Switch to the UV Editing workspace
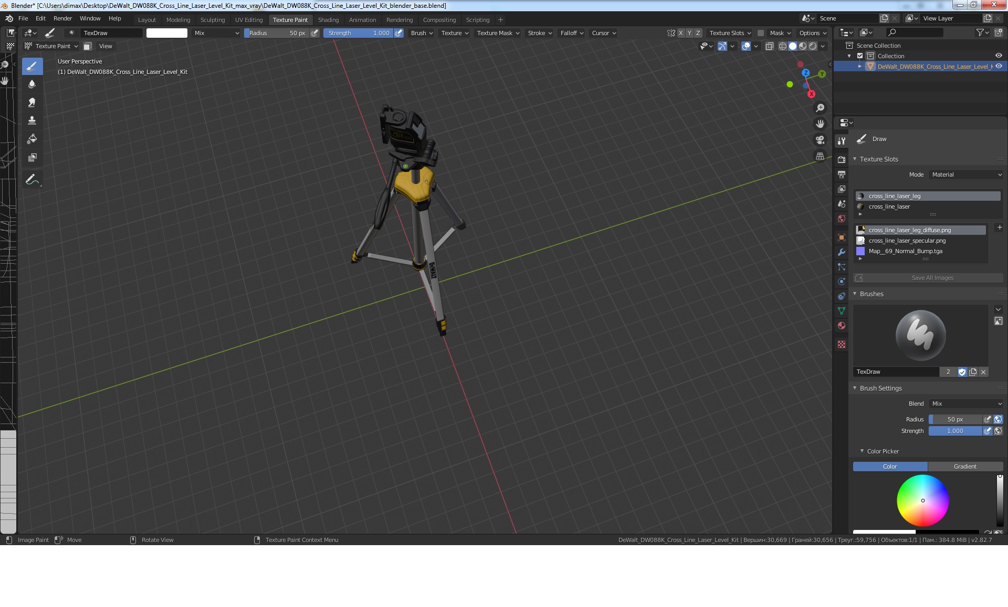The image size is (1008, 607). pyautogui.click(x=249, y=20)
